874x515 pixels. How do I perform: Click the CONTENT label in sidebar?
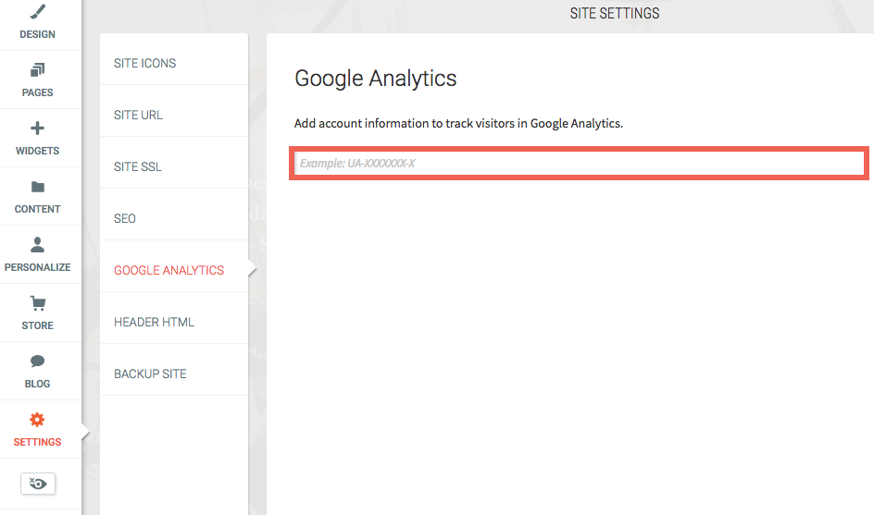[37, 209]
